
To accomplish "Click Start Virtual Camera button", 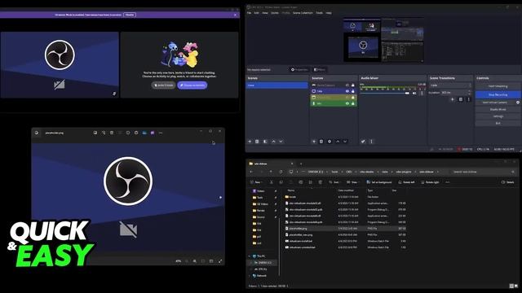I will tap(495, 103).
